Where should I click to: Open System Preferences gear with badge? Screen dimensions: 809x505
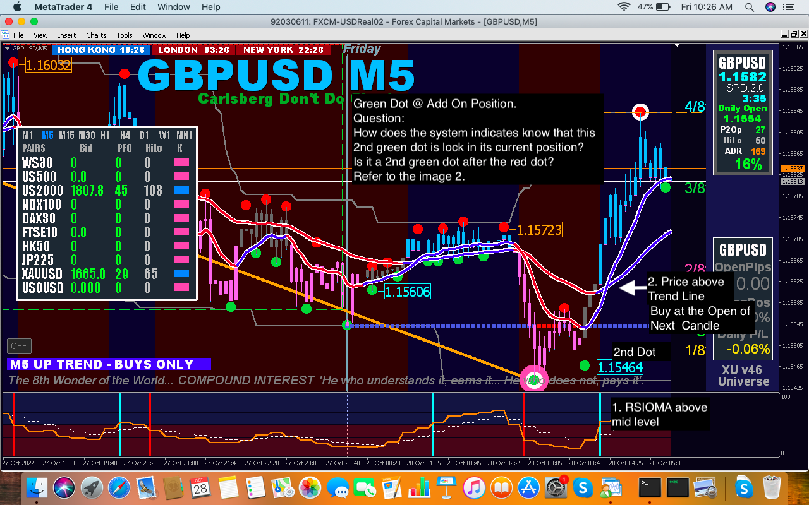[x=556, y=487]
